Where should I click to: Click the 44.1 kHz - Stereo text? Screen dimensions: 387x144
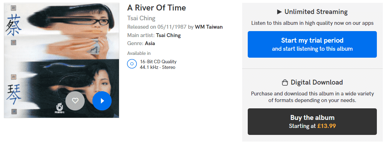click(157, 67)
